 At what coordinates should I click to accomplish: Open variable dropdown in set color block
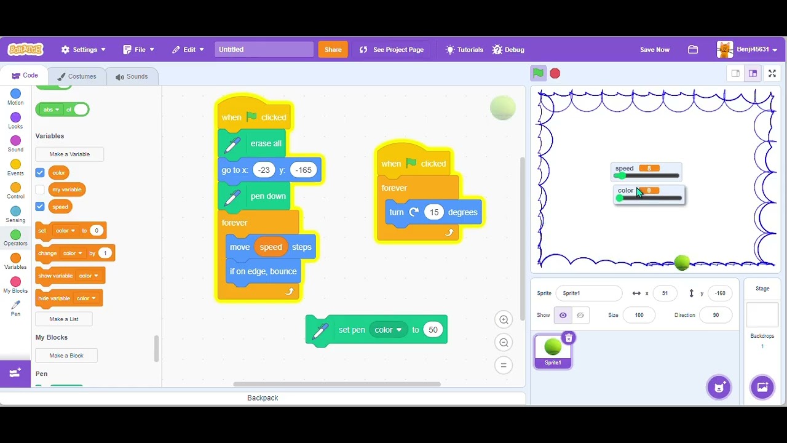[x=65, y=231]
